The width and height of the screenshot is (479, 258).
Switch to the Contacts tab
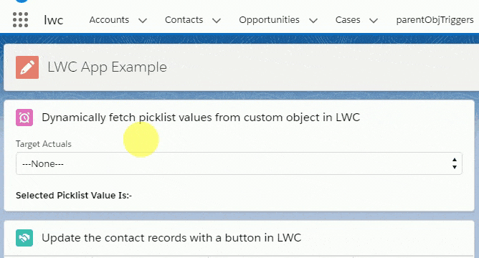pyautogui.click(x=184, y=20)
